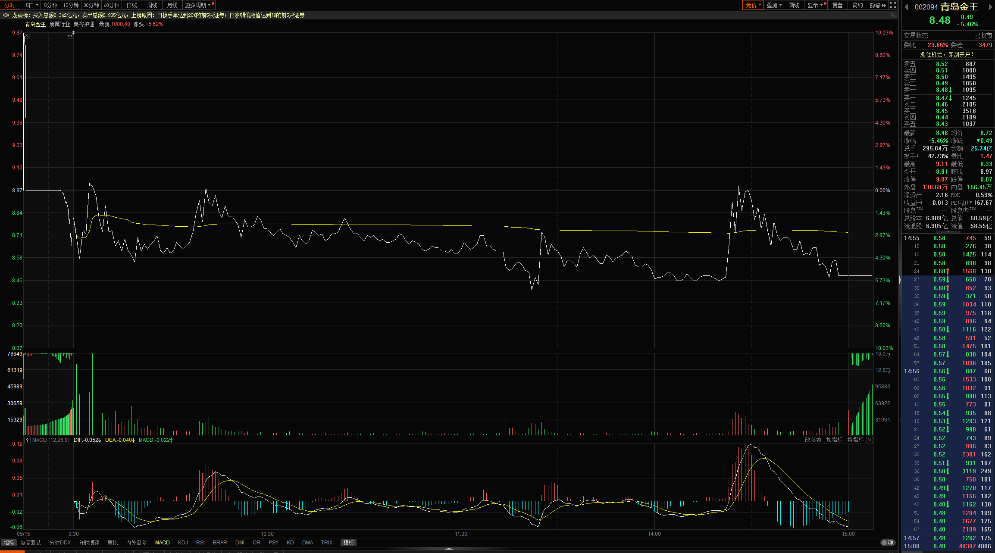The width and height of the screenshot is (995, 553).
Task: Close the MACD indicator panel
Action: click(870, 440)
